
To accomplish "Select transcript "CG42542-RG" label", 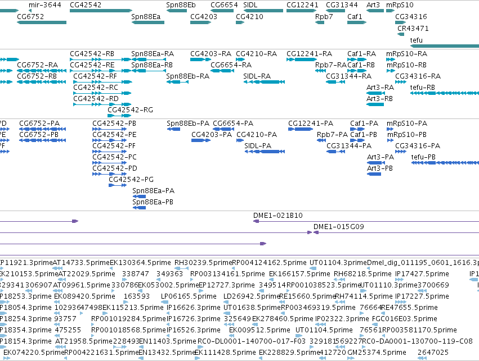I will pos(130,110).
